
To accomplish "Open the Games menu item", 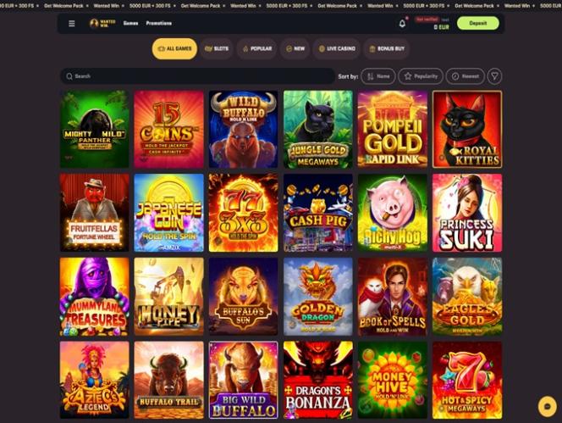I will click(130, 24).
